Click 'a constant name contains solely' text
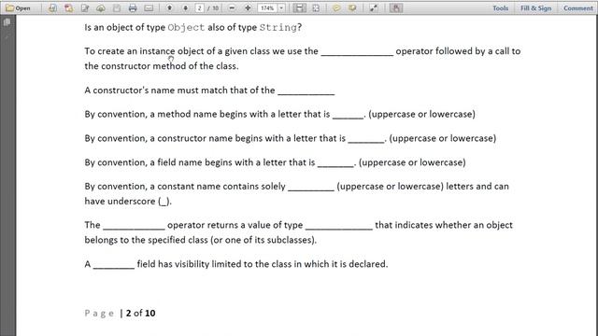Screen dimensions: 598x336 coord(218,187)
